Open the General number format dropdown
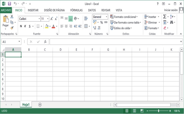This screenshot has width=184, height=114. [106, 17]
